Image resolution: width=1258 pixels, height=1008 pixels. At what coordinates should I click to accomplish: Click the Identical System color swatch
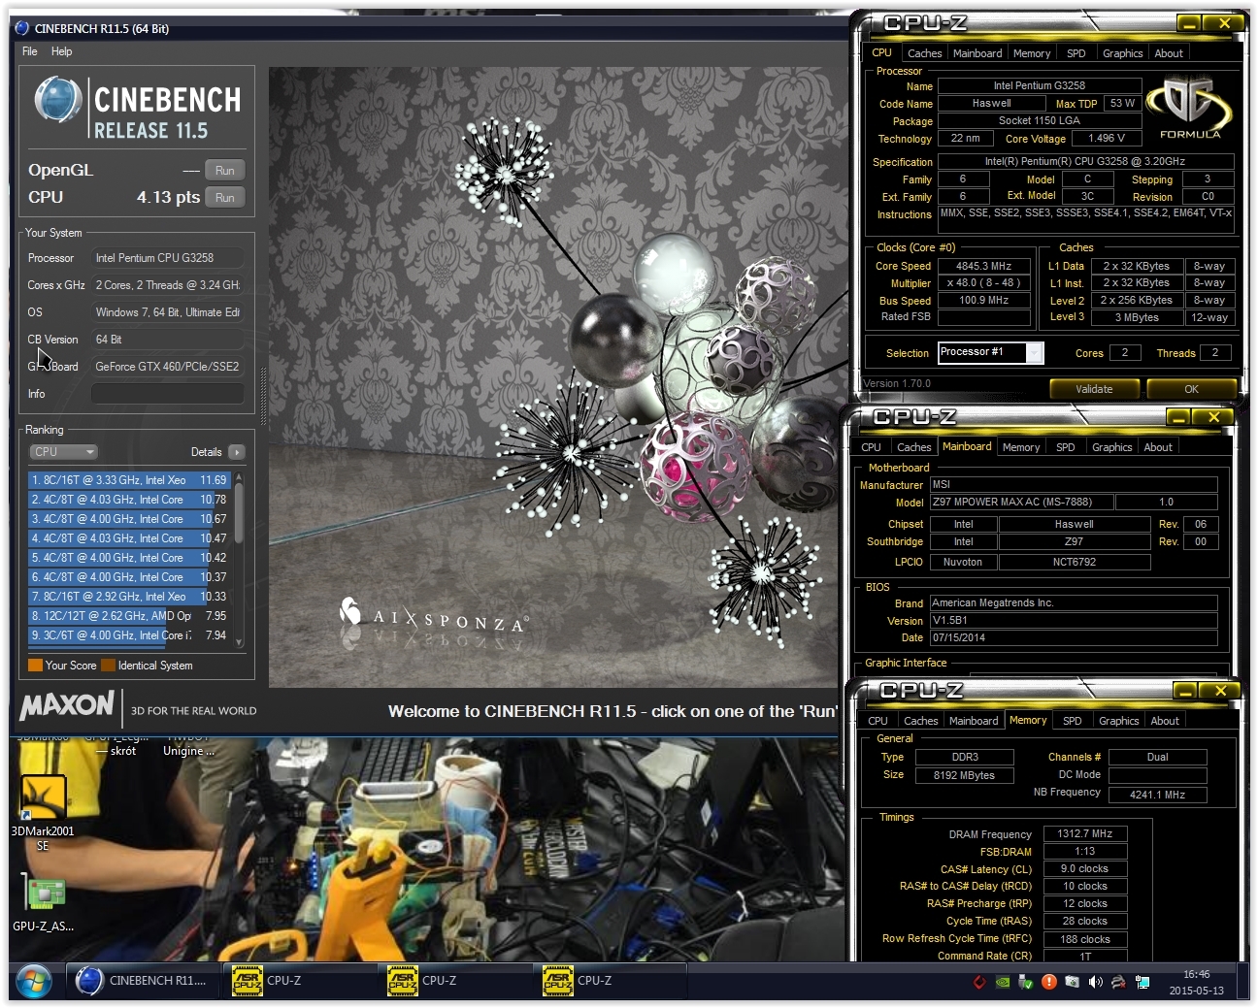pyautogui.click(x=109, y=666)
